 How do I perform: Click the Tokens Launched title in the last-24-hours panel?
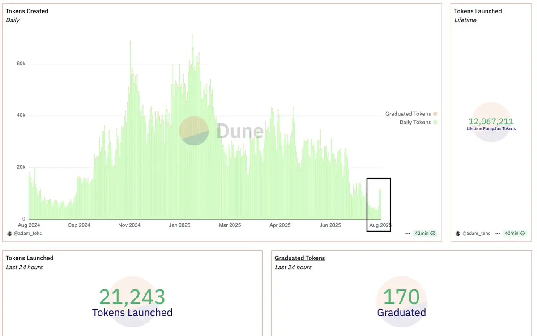point(30,258)
